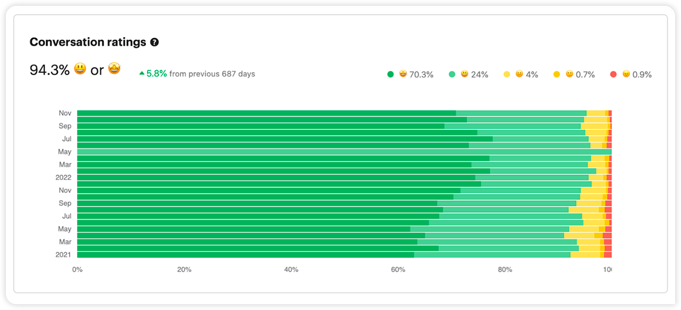The image size is (681, 310).
Task: Click the star-struck emoji next to 70.3%
Action: [x=403, y=74]
